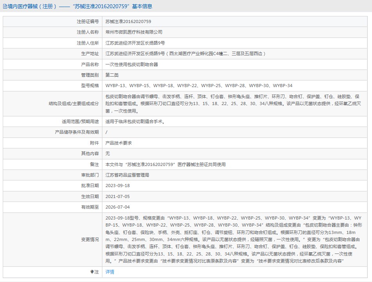This screenshot has width=372, height=282.
Task: Click the 变更情况 row label
Action: coord(90,239)
